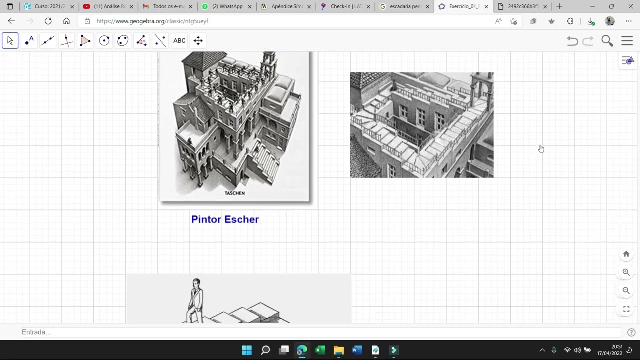Open the read aloud icon in address bar
The width and height of the screenshot is (640, 360).
click(x=498, y=21)
